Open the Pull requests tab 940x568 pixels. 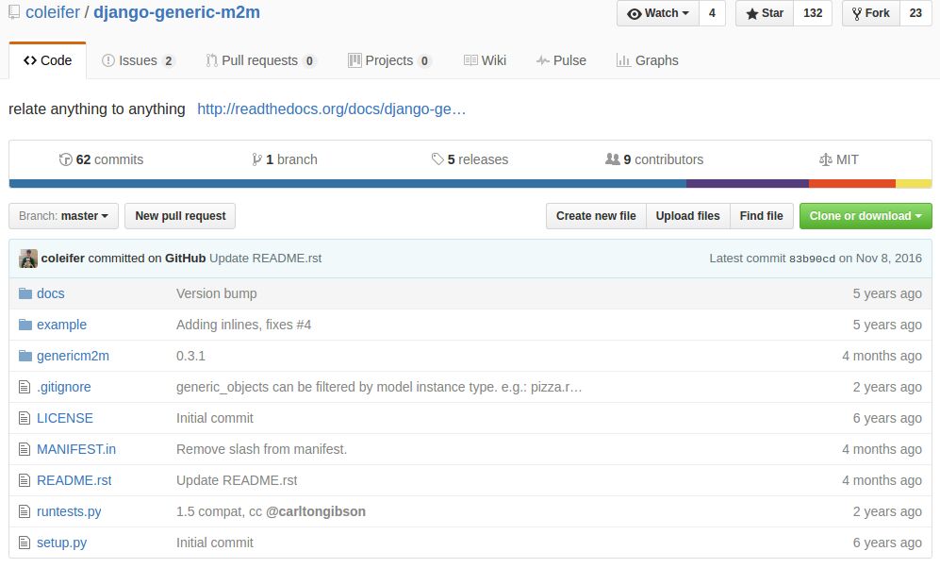click(261, 60)
